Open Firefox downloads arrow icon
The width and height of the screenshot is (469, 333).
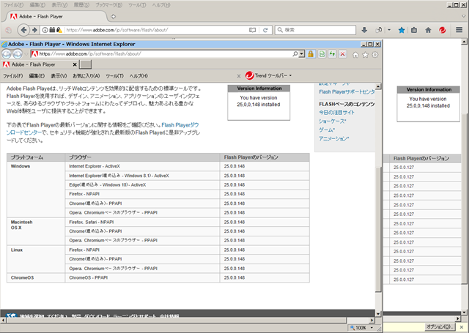pyautogui.click(x=364, y=30)
